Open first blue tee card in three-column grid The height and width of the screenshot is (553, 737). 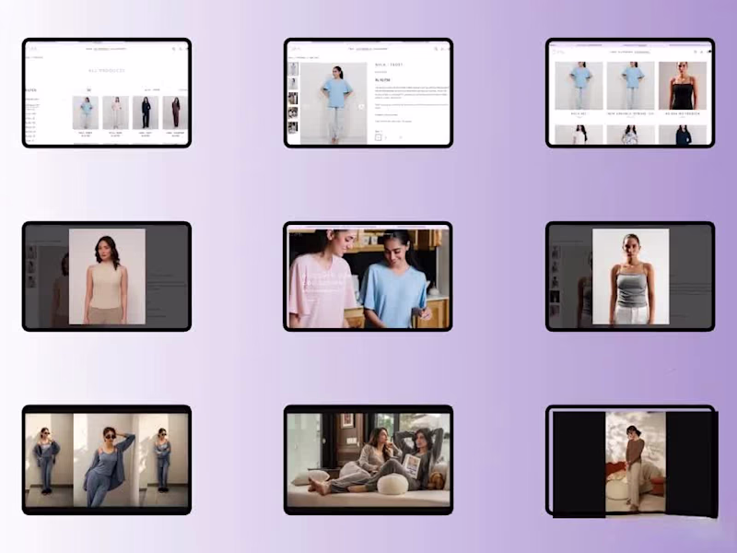579,86
